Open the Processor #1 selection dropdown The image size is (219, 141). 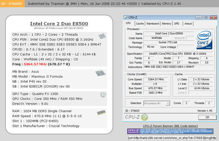pos(157,103)
